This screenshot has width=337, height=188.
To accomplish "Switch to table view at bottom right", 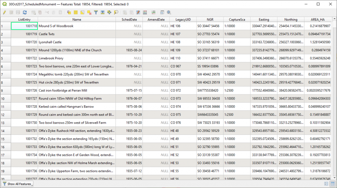I will (x=332, y=184).
